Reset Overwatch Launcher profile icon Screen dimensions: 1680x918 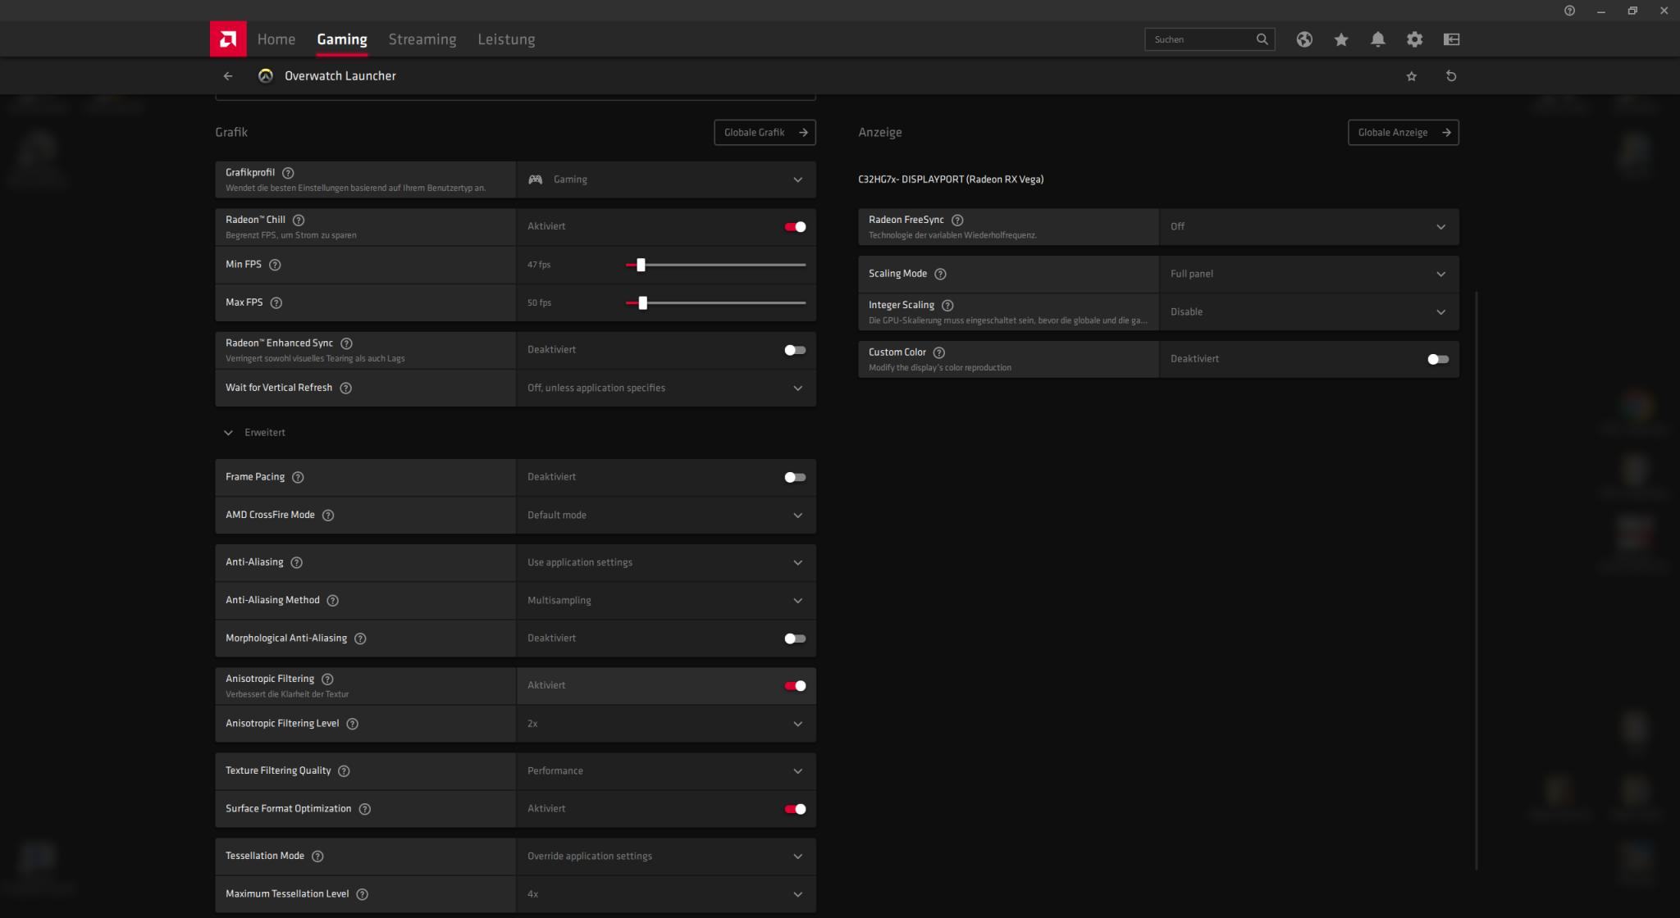[1450, 76]
